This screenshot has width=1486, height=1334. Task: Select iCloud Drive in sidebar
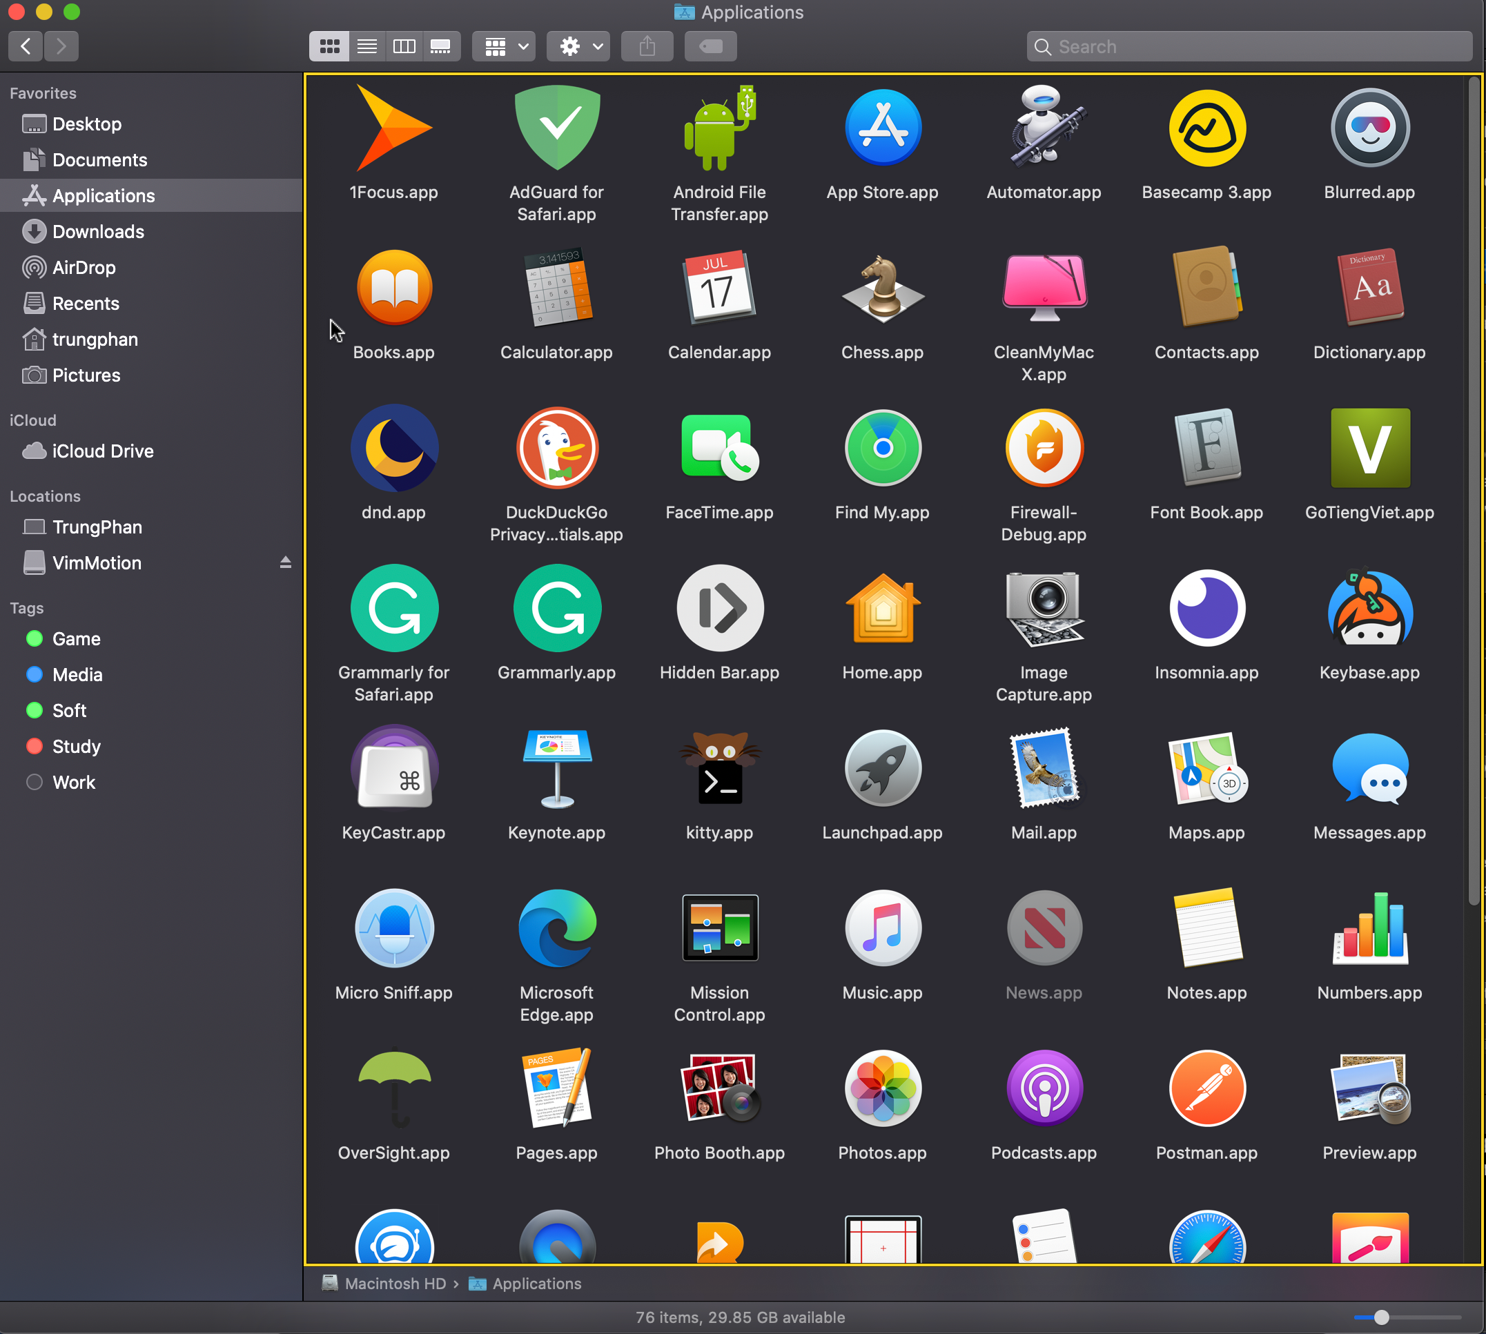(x=102, y=451)
